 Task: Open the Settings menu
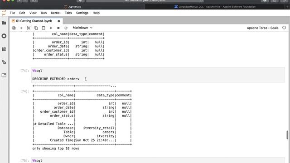[x=82, y=13]
